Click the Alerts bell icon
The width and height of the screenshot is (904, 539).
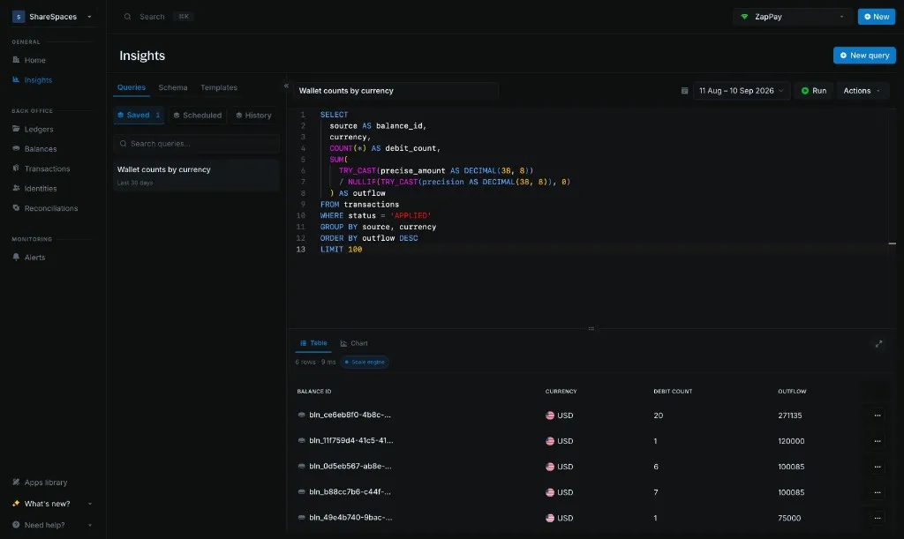point(16,257)
